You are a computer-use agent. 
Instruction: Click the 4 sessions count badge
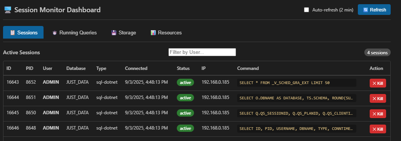click(377, 52)
